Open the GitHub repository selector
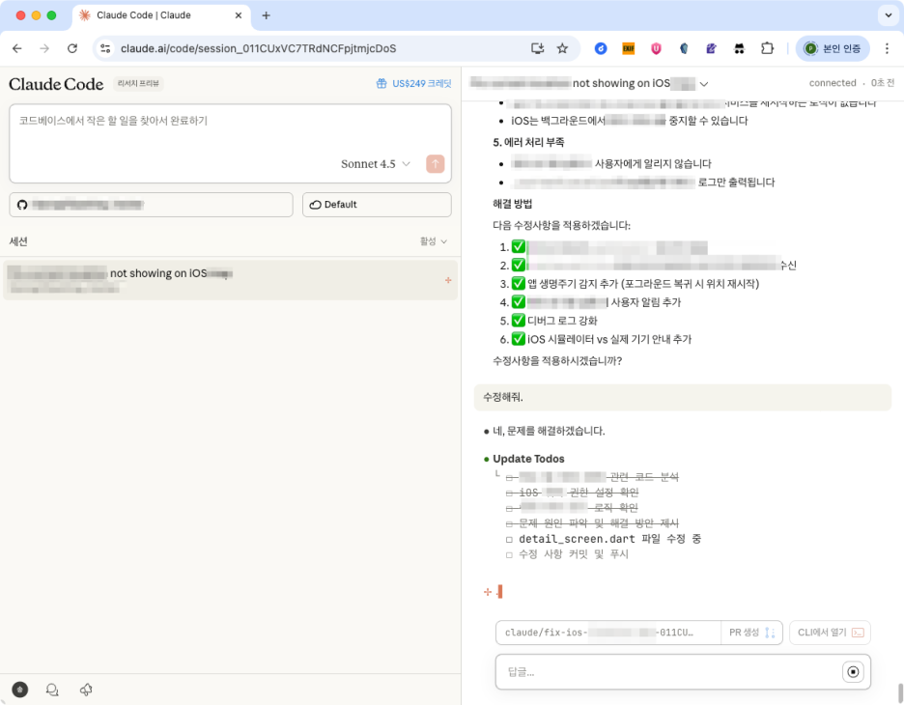Image resolution: width=904 pixels, height=705 pixels. tap(151, 205)
